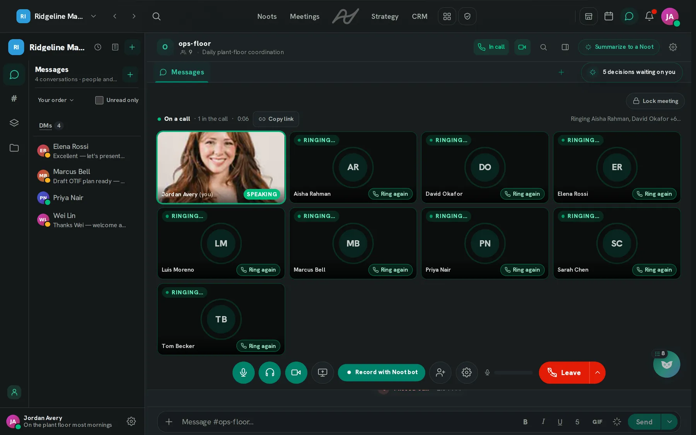Viewport: 696px width, 435px height.
Task: Toggle side panel layout icon
Action: [565, 47]
